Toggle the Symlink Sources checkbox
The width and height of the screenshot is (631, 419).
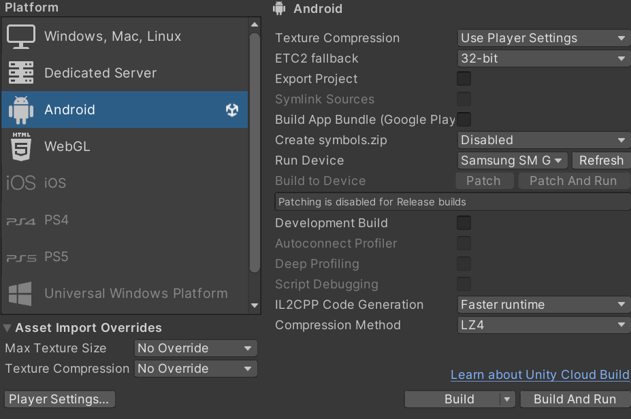(x=464, y=99)
